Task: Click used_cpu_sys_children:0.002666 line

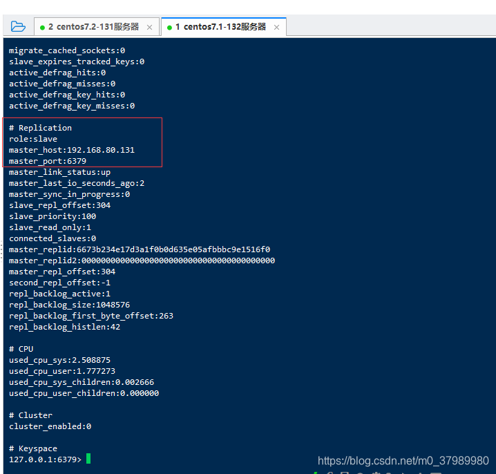Action: (82, 382)
